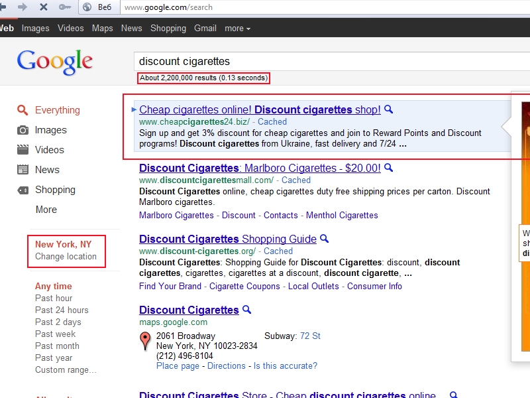530x398 pixels.
Task: Filter results to Past week
Action: tap(56, 334)
